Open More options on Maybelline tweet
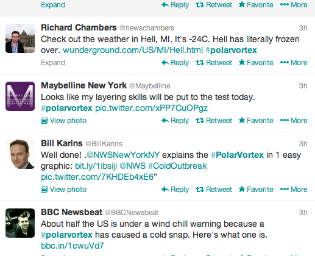Screen dimensions: 315x256 coord(294,121)
